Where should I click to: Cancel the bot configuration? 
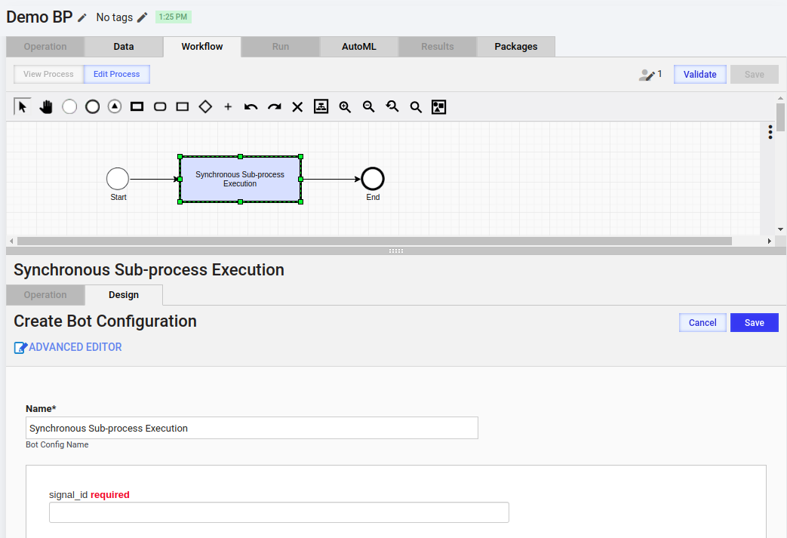pos(702,323)
